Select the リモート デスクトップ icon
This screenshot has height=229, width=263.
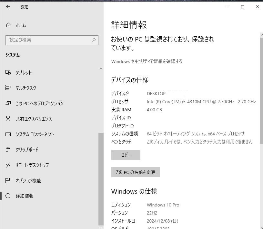pyautogui.click(x=8, y=165)
